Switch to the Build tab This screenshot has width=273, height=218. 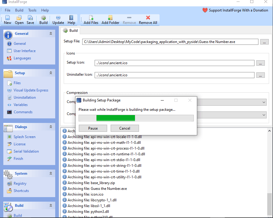click(x=70, y=30)
